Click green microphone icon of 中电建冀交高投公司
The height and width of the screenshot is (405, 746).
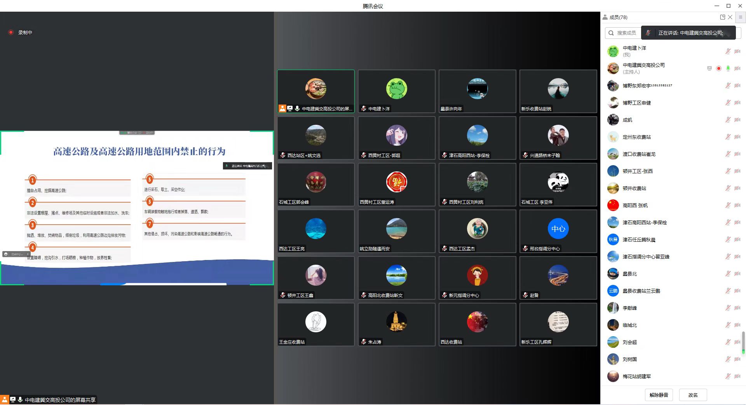(x=728, y=68)
